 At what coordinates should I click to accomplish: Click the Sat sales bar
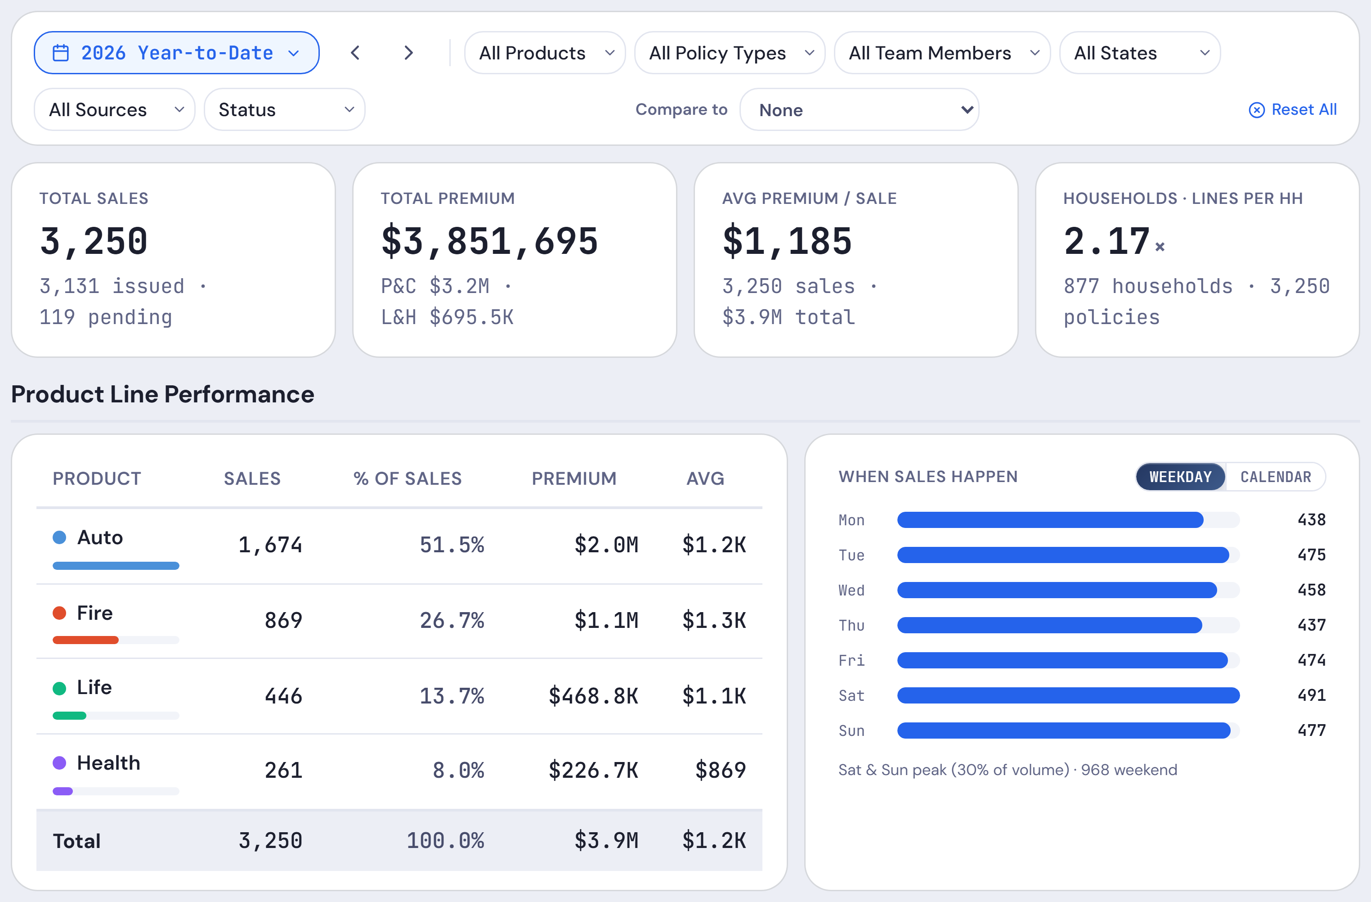pos(1068,696)
